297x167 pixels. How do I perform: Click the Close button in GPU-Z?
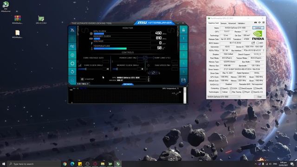coord(259,97)
